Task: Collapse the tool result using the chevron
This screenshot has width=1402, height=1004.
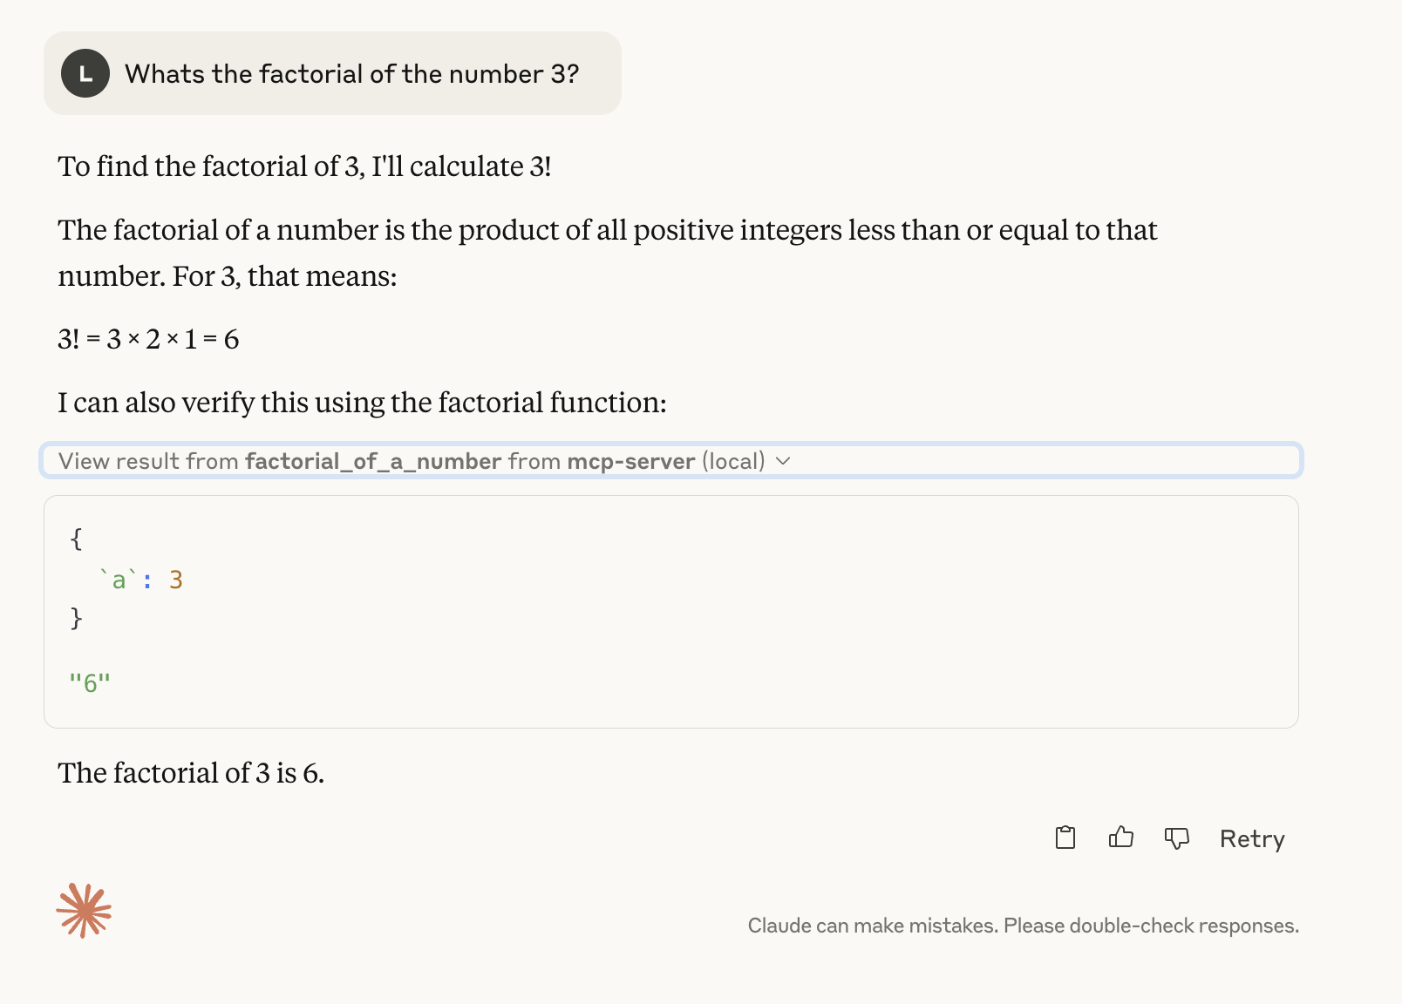Action: pos(782,461)
